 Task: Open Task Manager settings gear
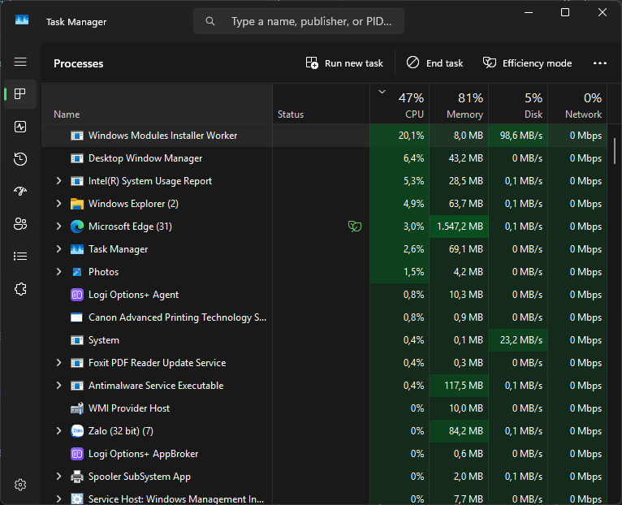[20, 485]
